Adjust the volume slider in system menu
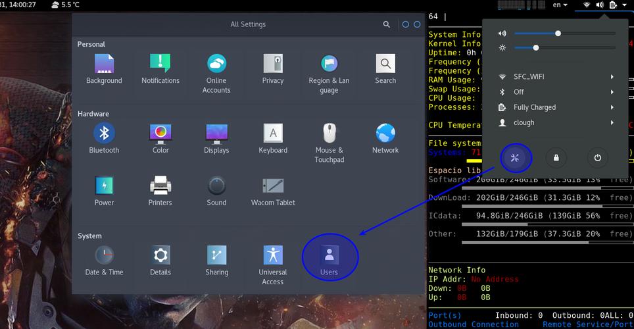This screenshot has height=329, width=634. tap(565, 34)
